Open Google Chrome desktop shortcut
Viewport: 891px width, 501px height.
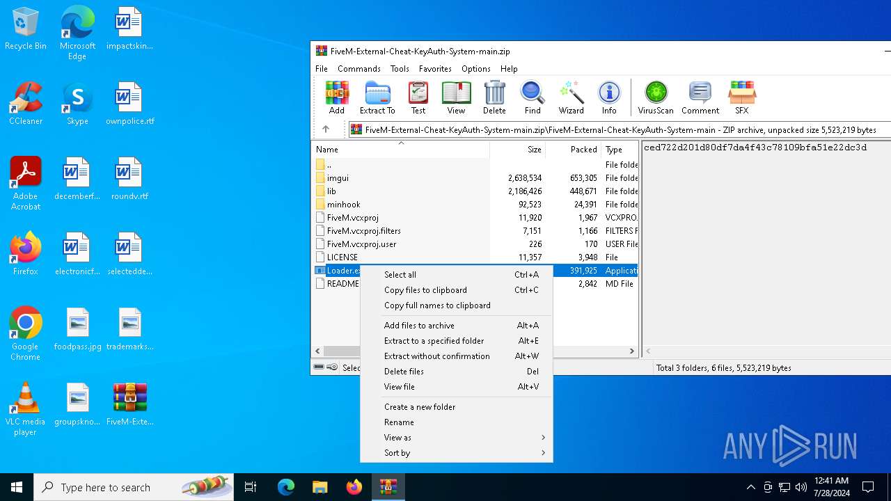click(25, 333)
